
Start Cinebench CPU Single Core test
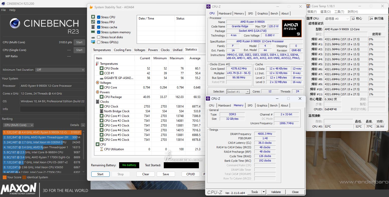79,50
